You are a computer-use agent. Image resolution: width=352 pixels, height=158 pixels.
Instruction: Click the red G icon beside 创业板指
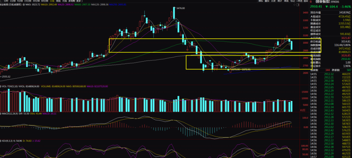click(x=311, y=1)
